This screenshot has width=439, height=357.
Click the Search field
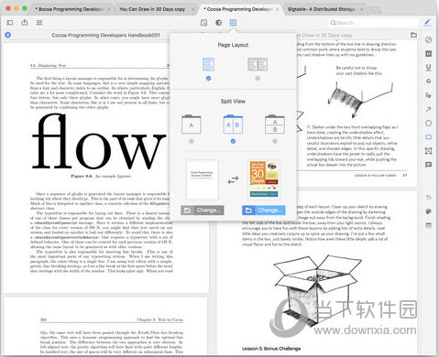tap(373, 23)
